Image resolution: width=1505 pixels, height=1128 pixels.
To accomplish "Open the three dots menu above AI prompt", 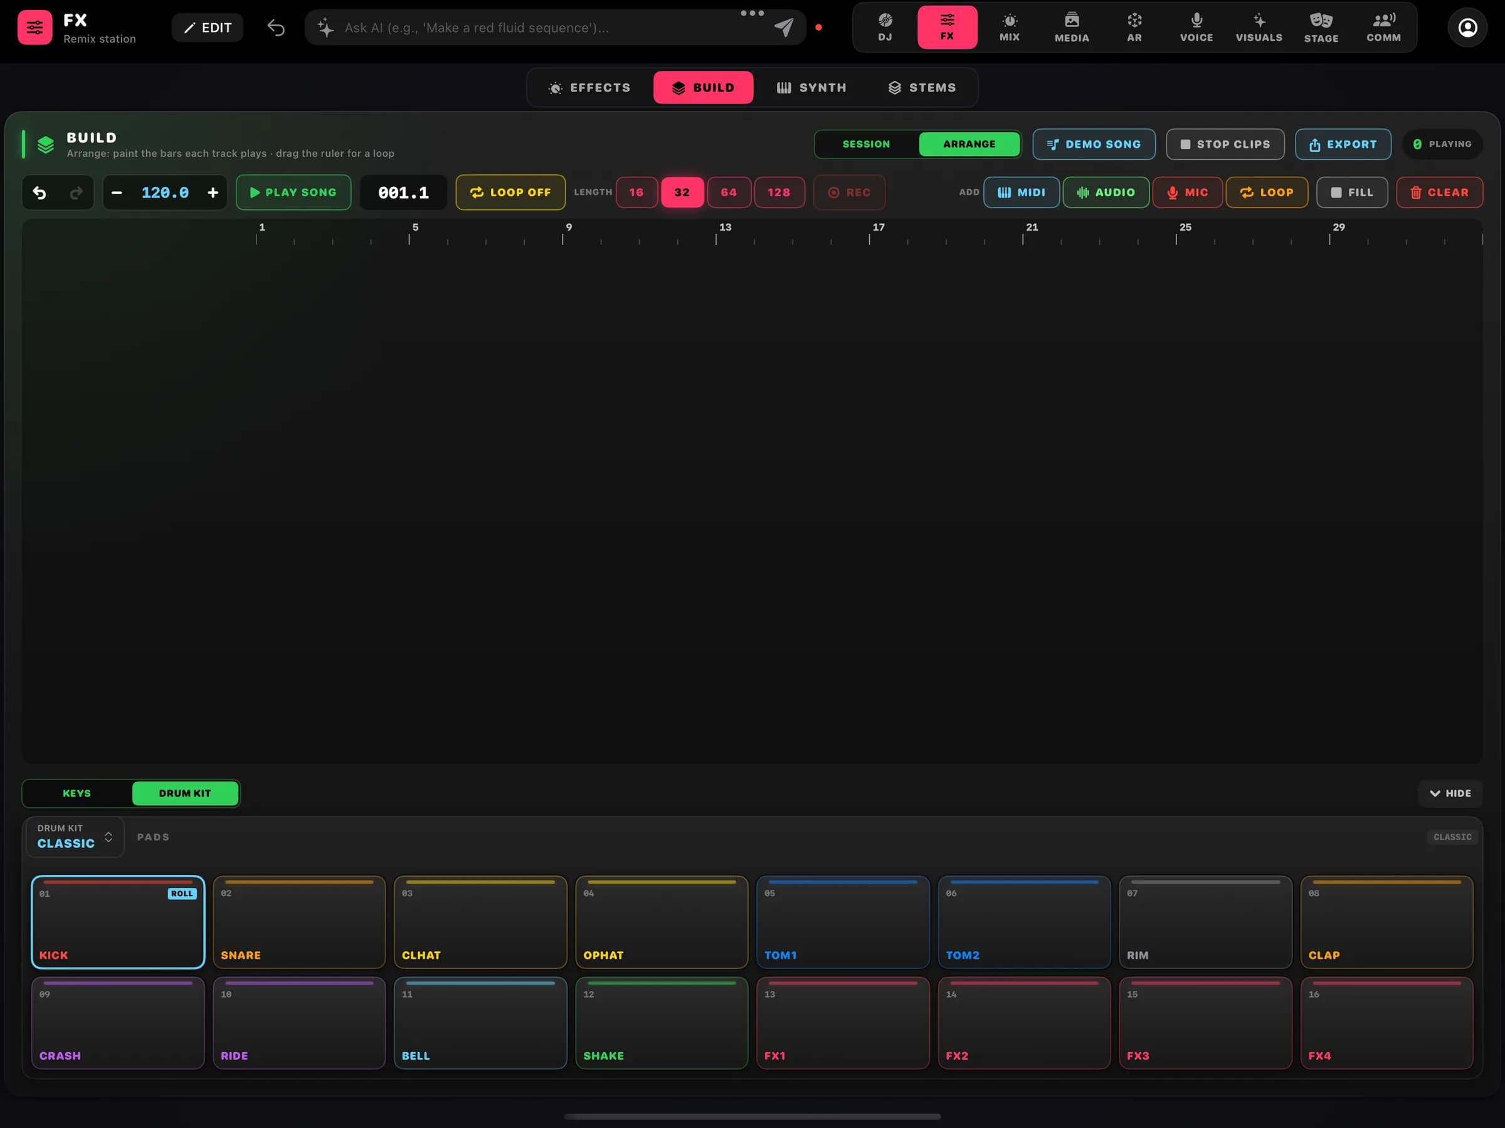I will coord(752,13).
